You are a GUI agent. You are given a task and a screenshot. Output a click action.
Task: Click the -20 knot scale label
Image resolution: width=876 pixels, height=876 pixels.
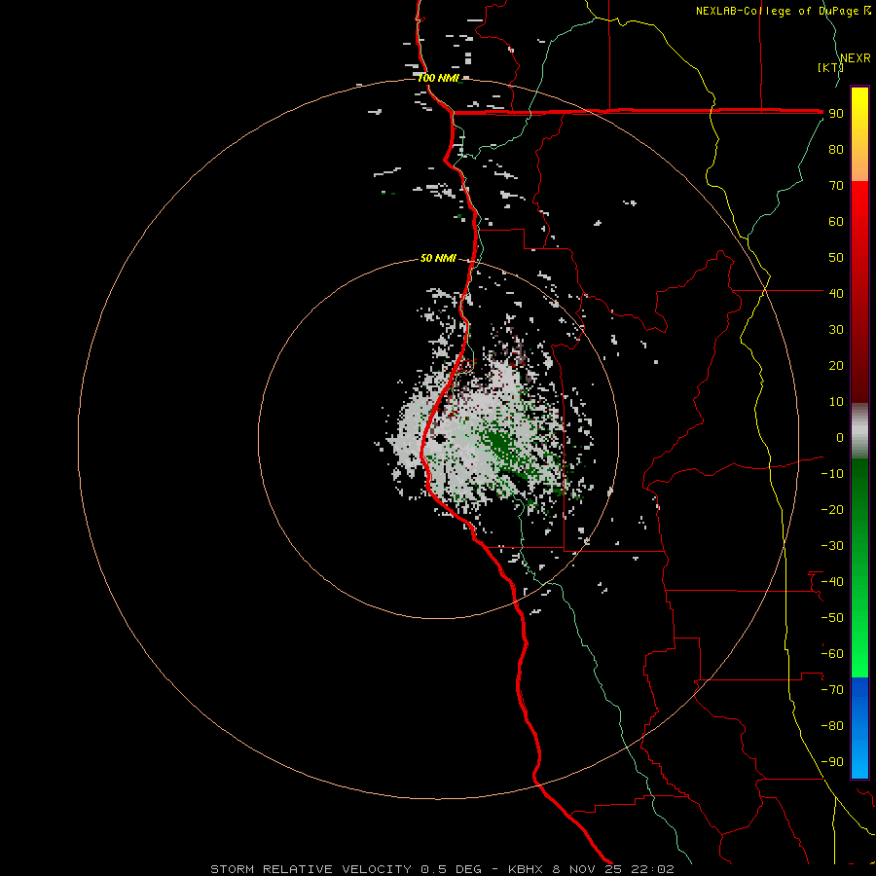(832, 509)
